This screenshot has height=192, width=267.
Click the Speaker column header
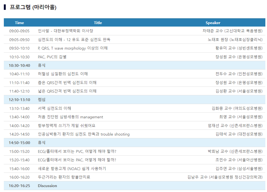click(213, 23)
